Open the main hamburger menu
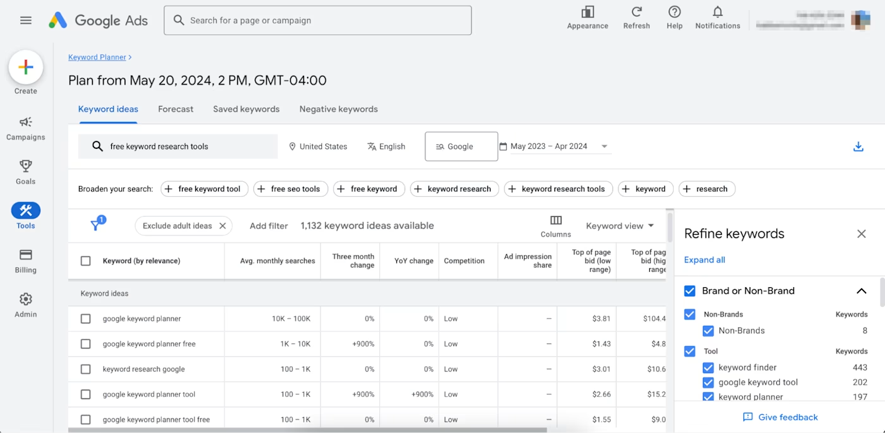Viewport: 885px width, 433px height. [x=26, y=20]
